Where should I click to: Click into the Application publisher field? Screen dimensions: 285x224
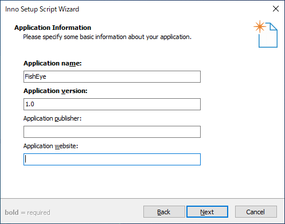tap(112, 132)
